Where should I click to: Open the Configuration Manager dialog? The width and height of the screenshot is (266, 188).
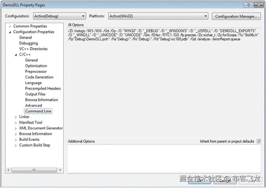coord(236,16)
